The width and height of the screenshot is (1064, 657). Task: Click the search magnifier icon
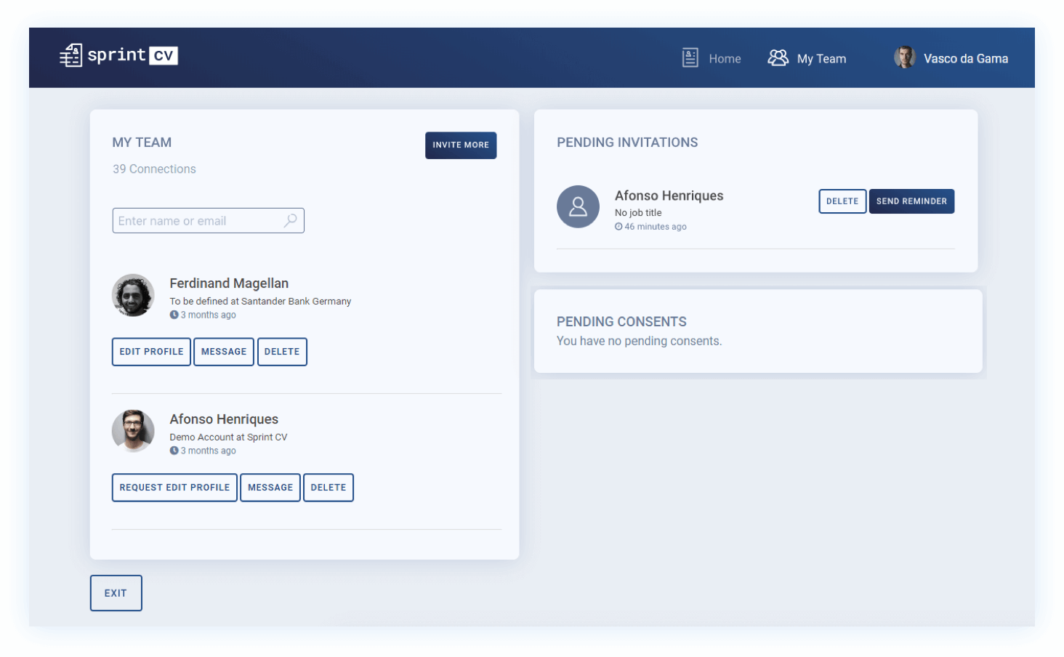point(290,220)
